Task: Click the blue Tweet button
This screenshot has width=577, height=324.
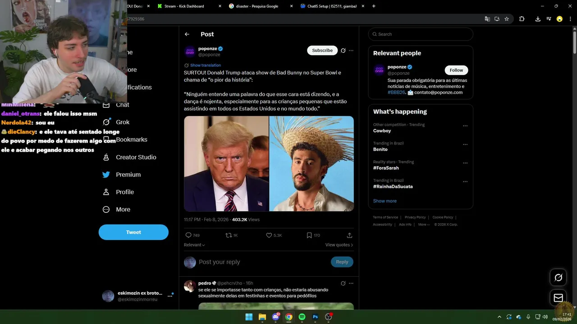Action: (133, 232)
